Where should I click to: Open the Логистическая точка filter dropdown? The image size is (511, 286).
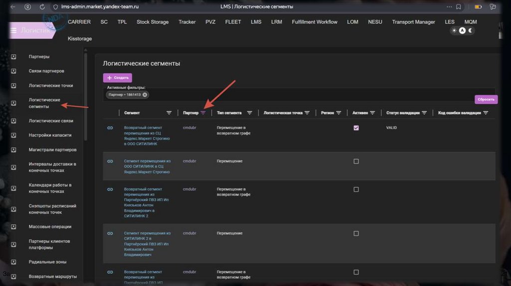pyautogui.click(x=307, y=113)
